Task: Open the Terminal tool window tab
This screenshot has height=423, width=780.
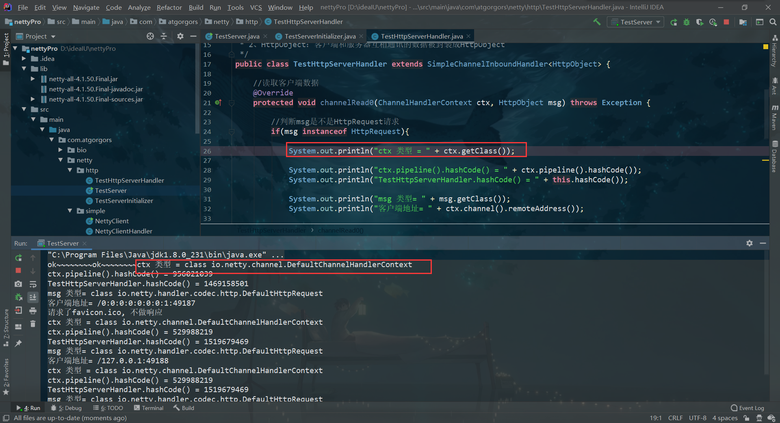Action: [148, 408]
